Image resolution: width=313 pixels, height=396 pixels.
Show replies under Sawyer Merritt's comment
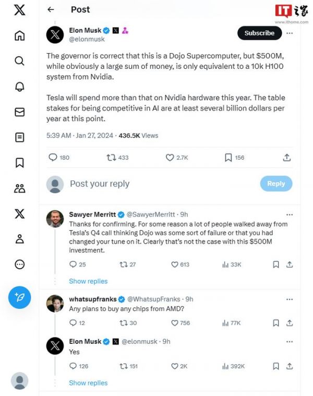(x=88, y=281)
